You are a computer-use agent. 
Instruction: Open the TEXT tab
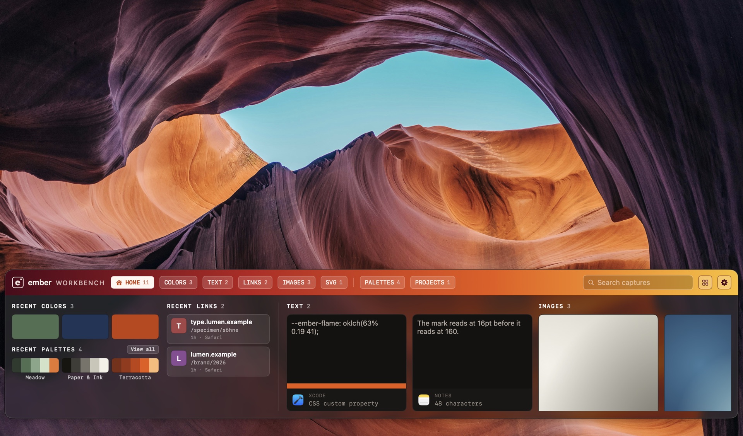point(217,283)
